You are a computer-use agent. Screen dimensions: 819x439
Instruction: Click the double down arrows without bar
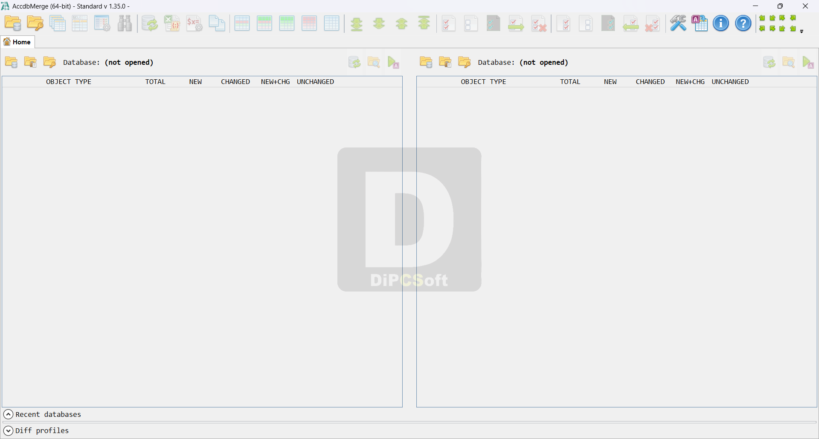pos(379,23)
